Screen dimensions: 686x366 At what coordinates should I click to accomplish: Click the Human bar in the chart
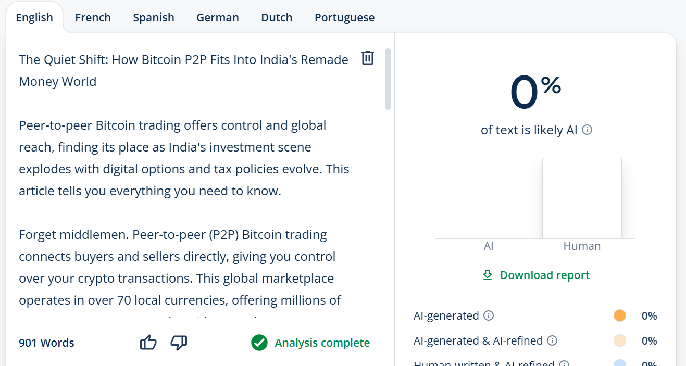tap(582, 198)
